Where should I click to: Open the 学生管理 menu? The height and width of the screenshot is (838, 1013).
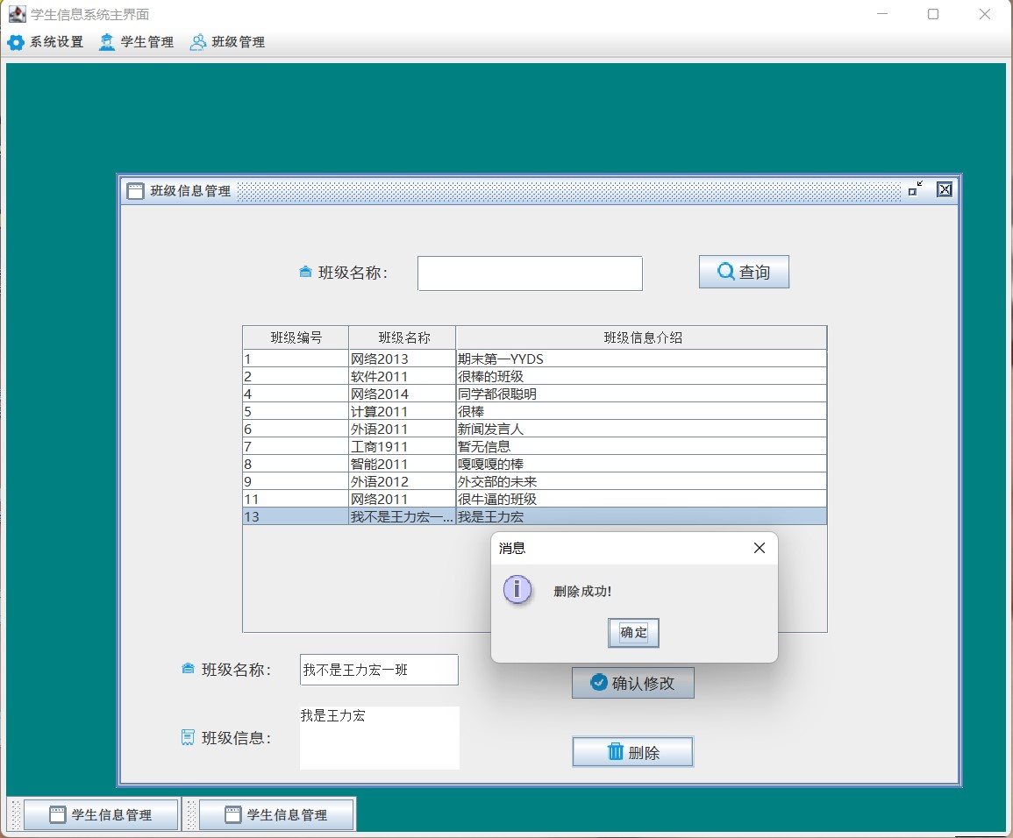[x=136, y=42]
